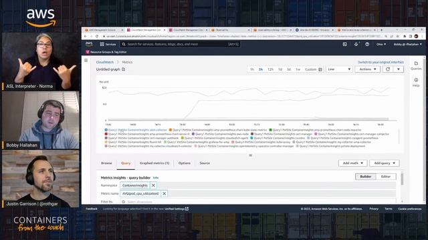Open the Actions dropdown
Viewport: 428px width, 240px height.
click(x=367, y=69)
